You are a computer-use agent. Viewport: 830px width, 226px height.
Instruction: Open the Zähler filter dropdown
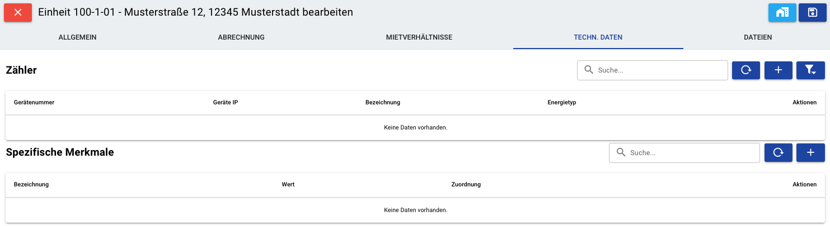click(x=810, y=70)
